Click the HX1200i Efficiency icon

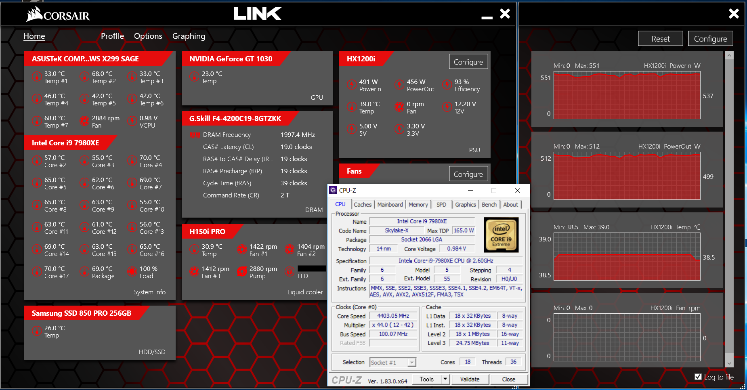coord(447,85)
